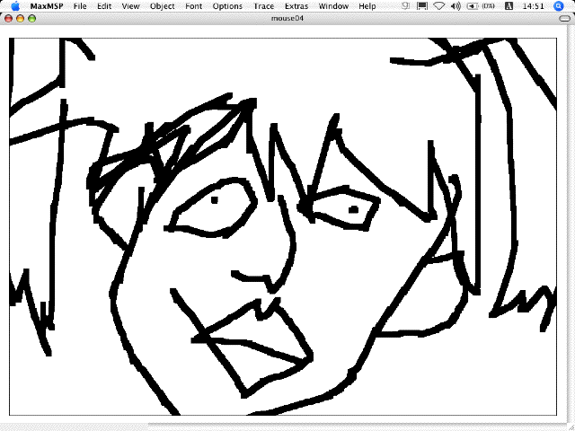Close the mouse04 window
Image resolution: width=575 pixels, height=431 pixels.
[8, 18]
